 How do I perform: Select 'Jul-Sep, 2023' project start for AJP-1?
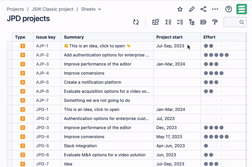click(x=170, y=46)
